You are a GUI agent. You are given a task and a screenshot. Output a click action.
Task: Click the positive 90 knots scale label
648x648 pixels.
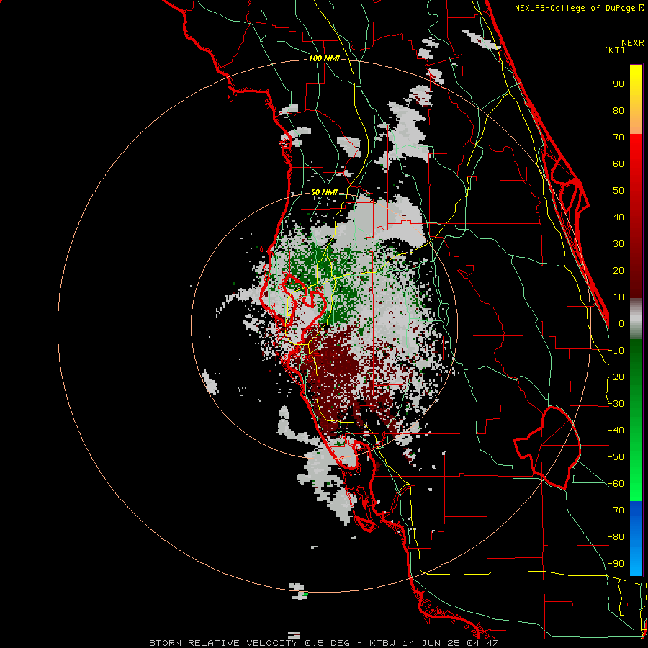(618, 84)
